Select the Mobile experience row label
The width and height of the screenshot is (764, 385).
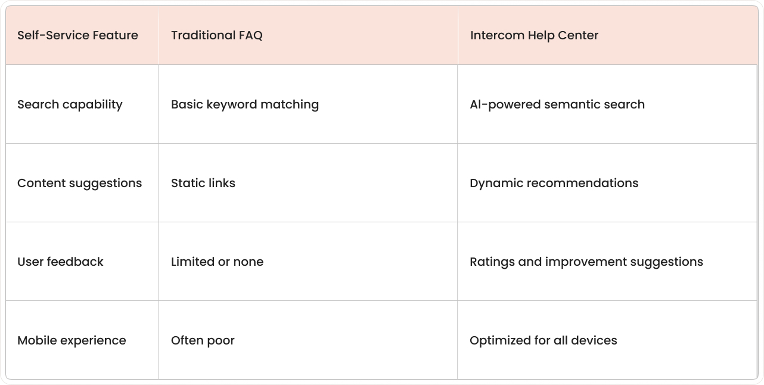tap(82, 340)
